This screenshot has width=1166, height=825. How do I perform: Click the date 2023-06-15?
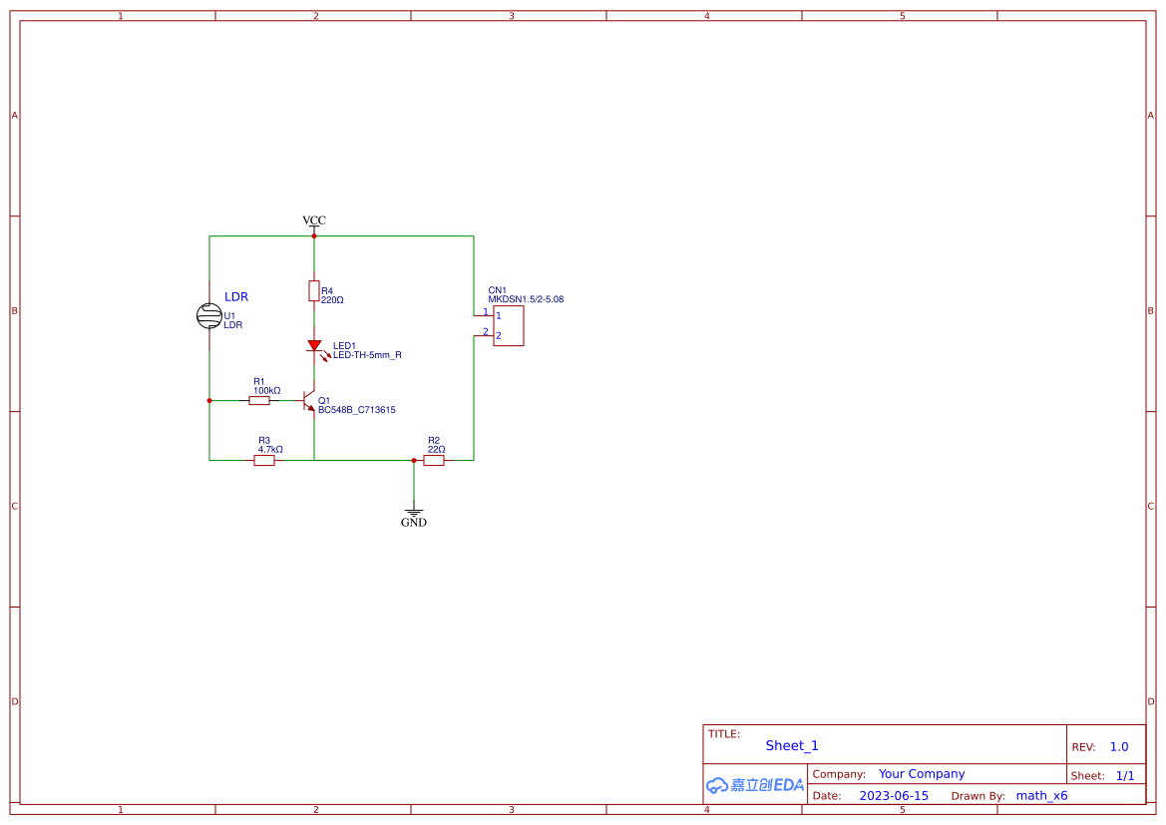coord(892,795)
